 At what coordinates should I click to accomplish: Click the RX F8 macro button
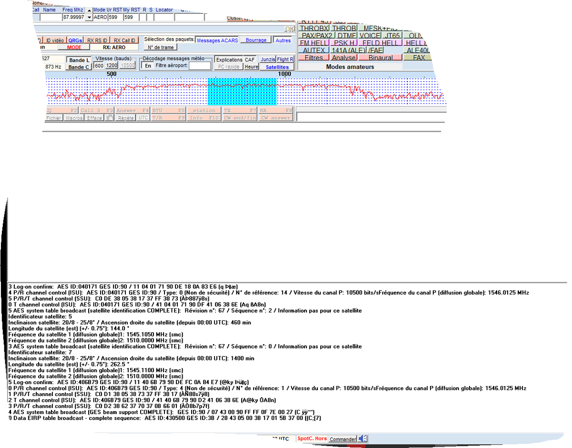pyautogui.click(x=276, y=111)
